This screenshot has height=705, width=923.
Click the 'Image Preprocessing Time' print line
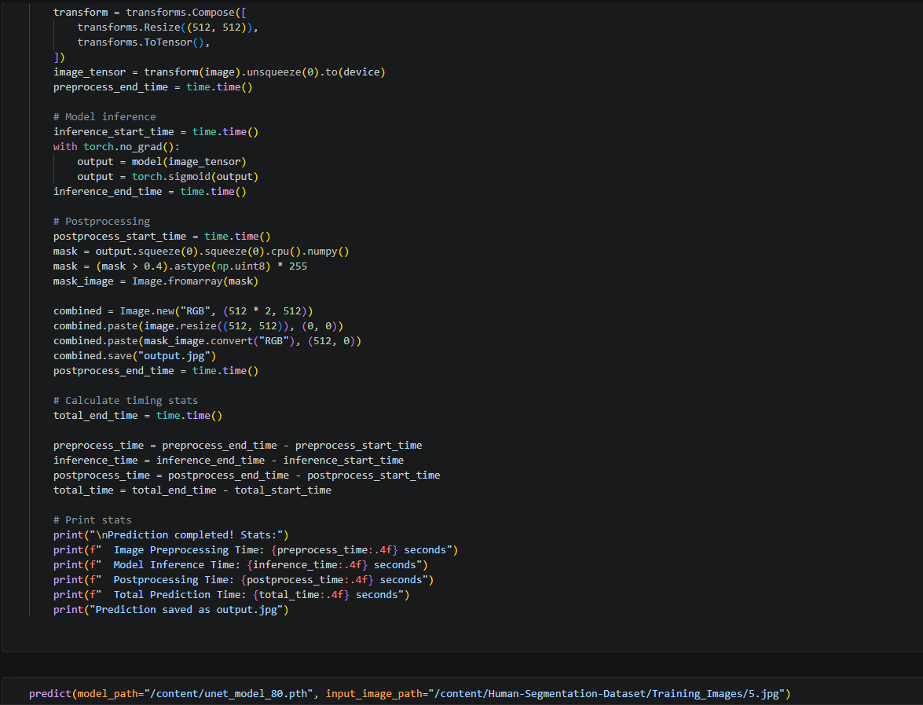coord(256,550)
